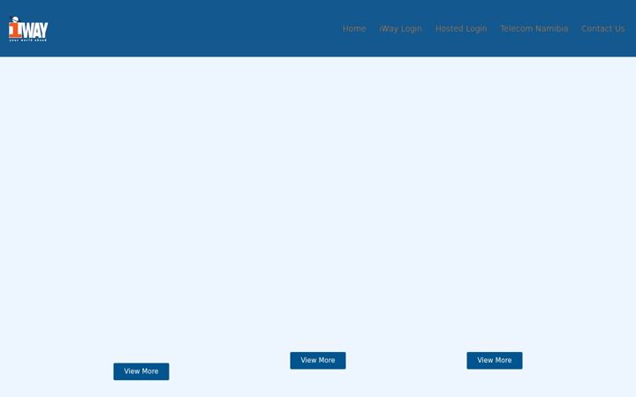This screenshot has width=636, height=397.
Task: Click the lower-set left View More button
Action: pyautogui.click(x=141, y=371)
